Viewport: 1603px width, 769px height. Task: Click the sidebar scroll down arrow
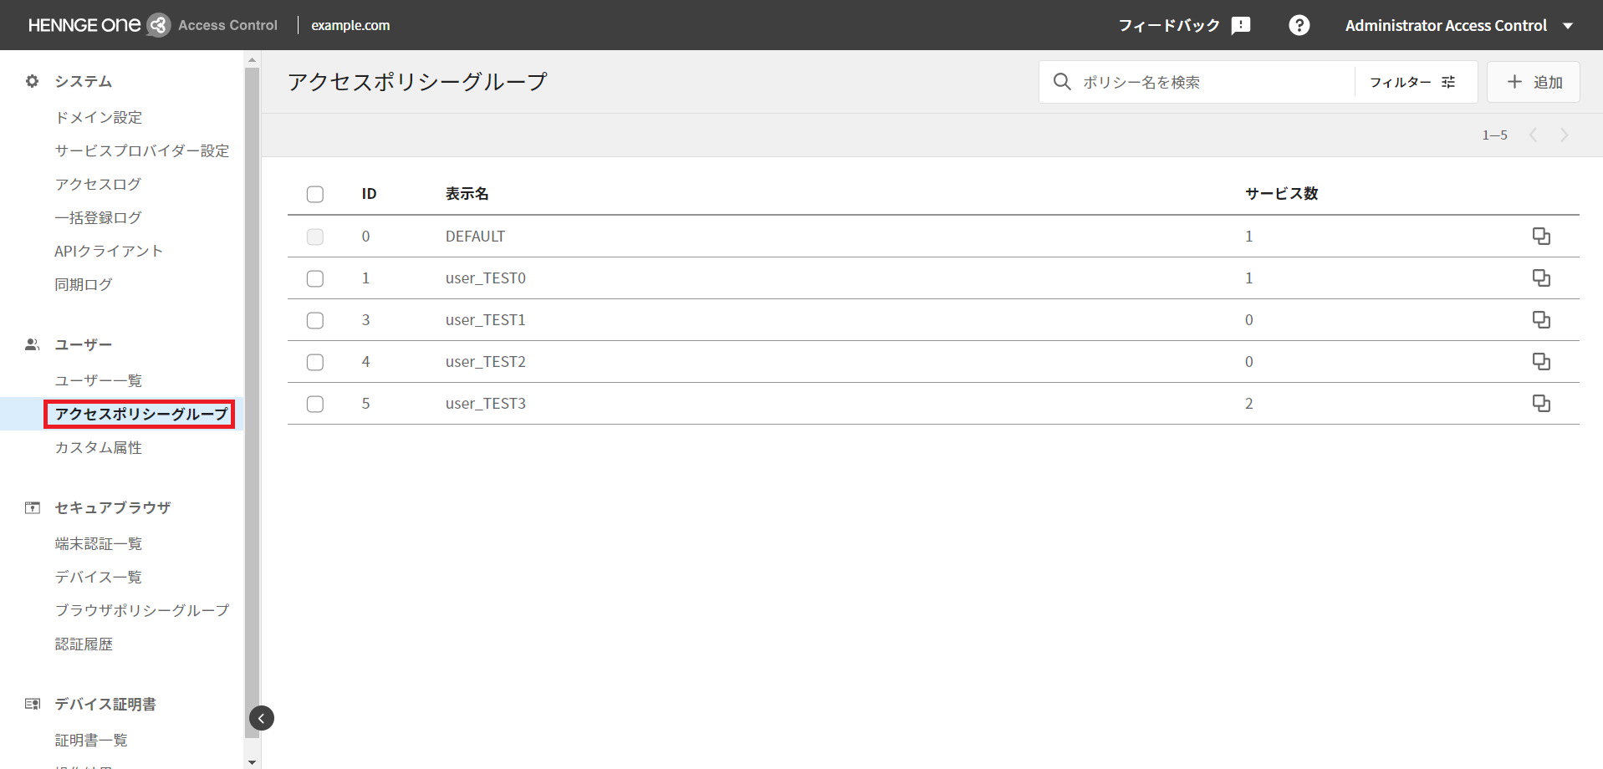252,761
